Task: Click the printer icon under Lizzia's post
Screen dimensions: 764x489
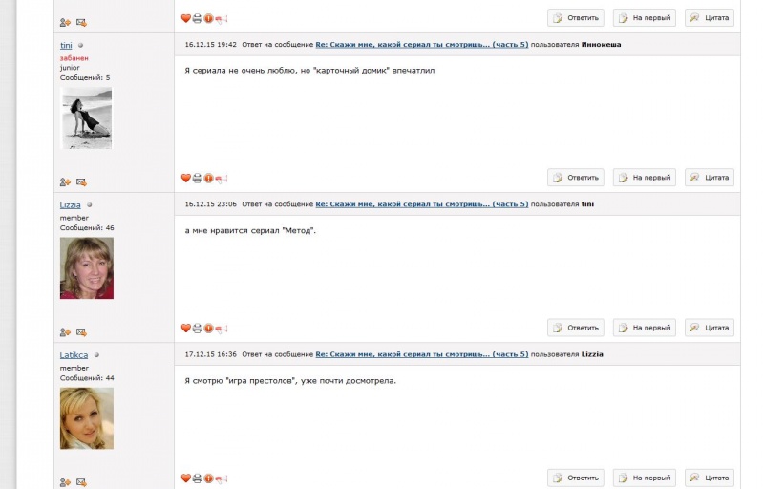Action: (198, 329)
